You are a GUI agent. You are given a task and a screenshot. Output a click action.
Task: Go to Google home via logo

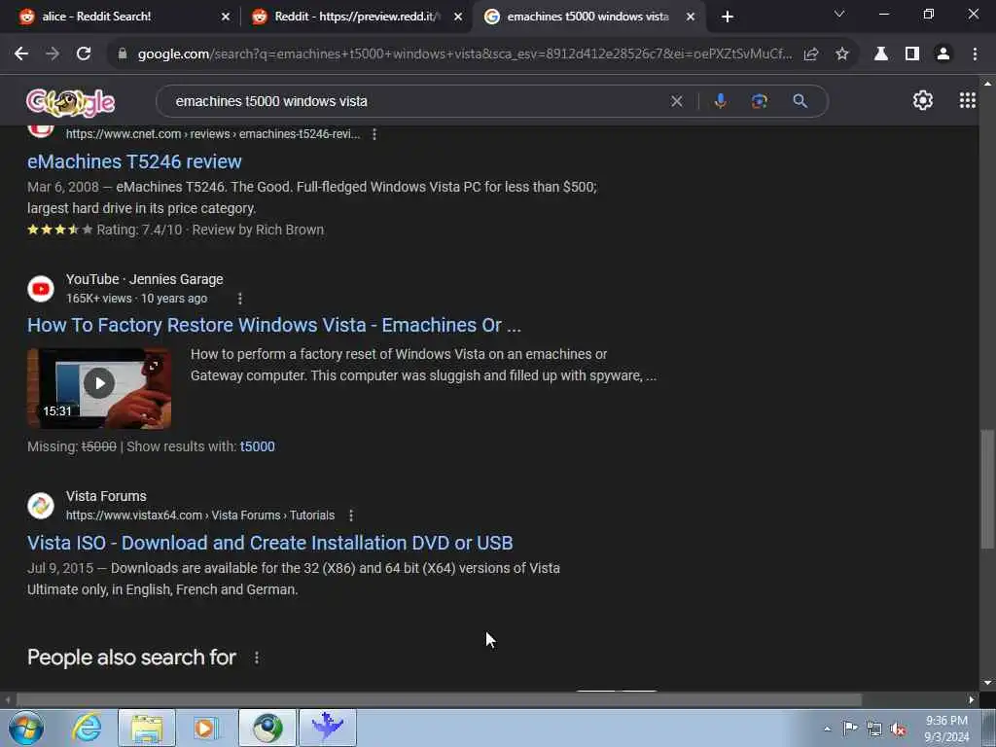coord(70,102)
